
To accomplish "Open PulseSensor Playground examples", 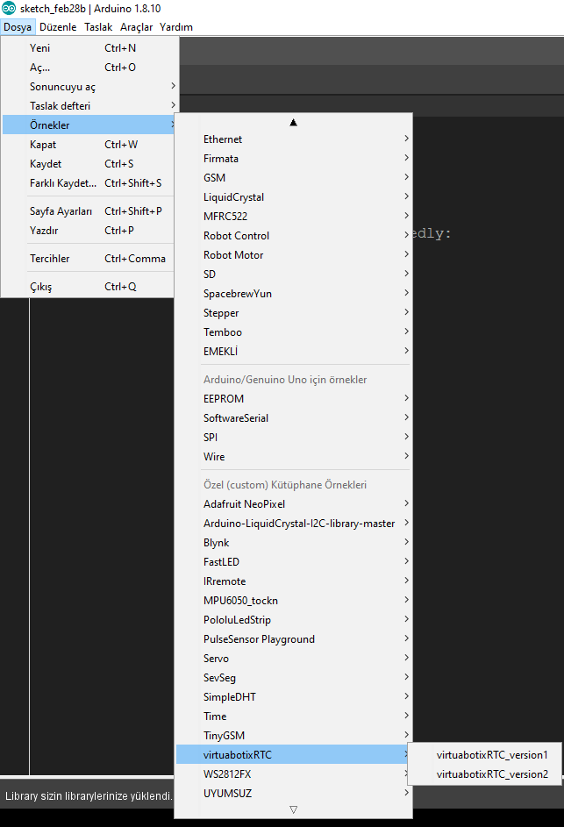I will [x=293, y=639].
